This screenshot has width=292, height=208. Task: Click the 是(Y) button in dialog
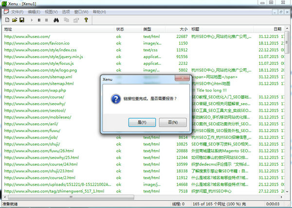[142, 122]
